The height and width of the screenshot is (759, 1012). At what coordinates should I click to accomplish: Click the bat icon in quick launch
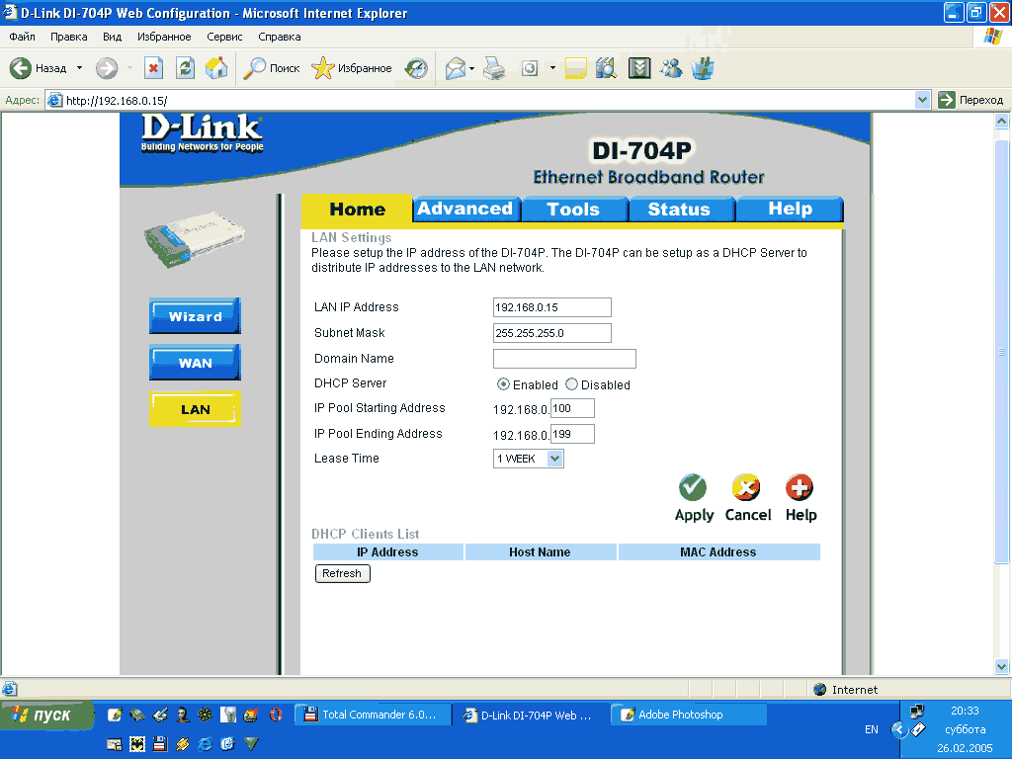[136, 744]
